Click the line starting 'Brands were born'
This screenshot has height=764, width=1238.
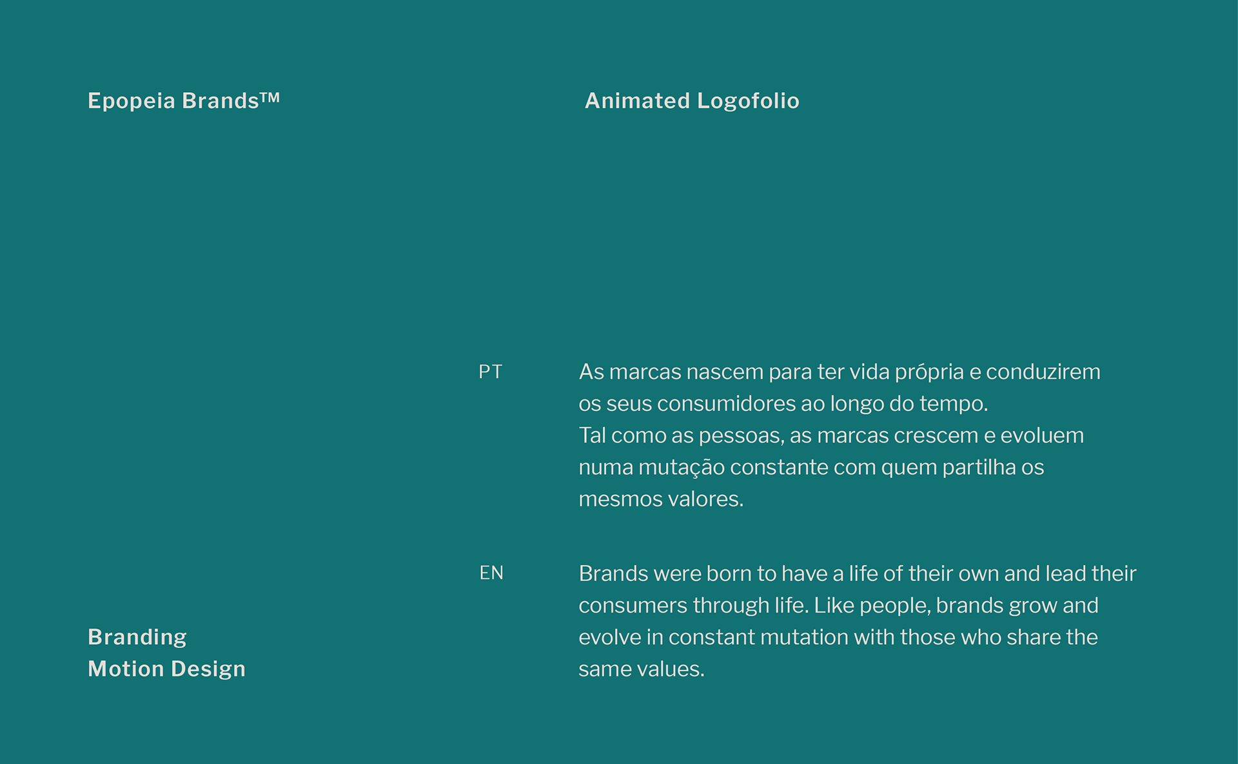click(x=858, y=573)
